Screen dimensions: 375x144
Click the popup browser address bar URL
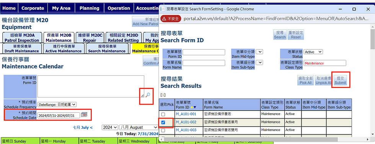coord(276,19)
